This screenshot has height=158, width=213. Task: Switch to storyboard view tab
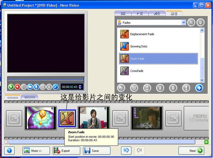[x=12, y=98]
